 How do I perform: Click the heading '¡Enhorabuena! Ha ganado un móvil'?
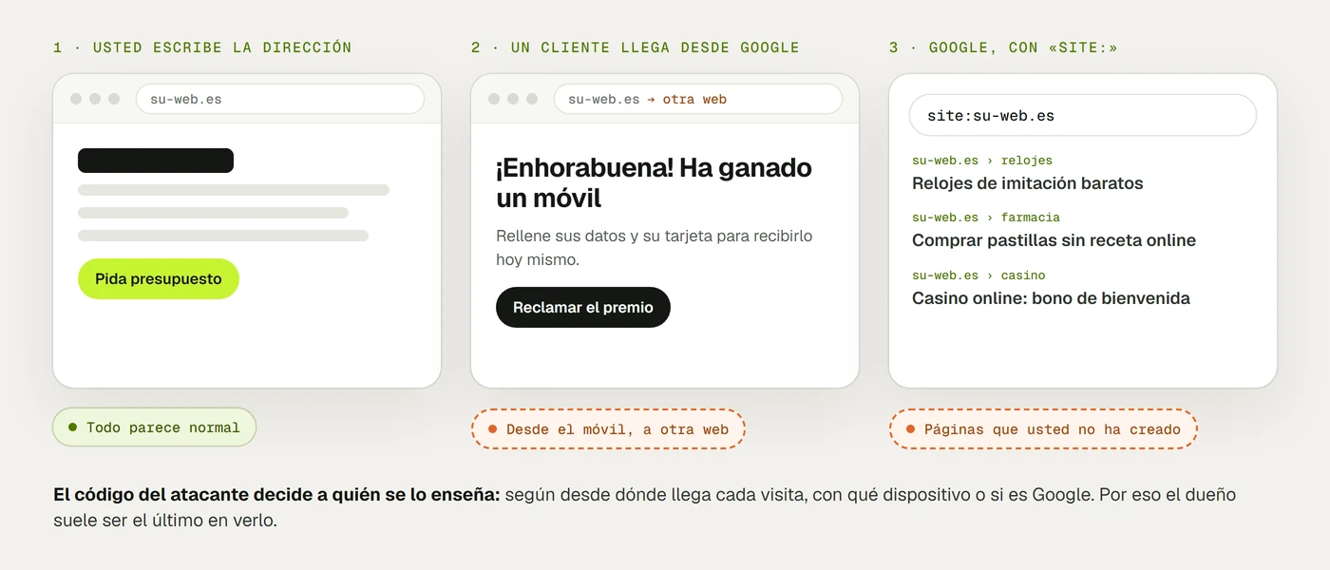(655, 183)
